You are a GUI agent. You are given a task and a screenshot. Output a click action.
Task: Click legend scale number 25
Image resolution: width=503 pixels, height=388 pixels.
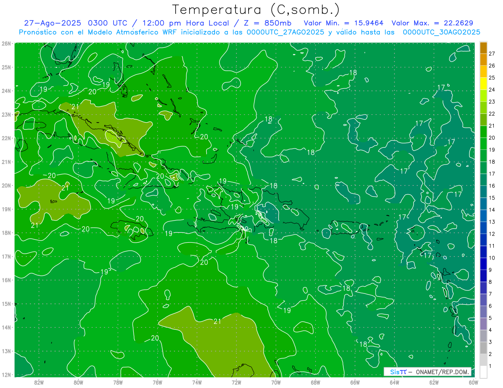(x=492, y=77)
